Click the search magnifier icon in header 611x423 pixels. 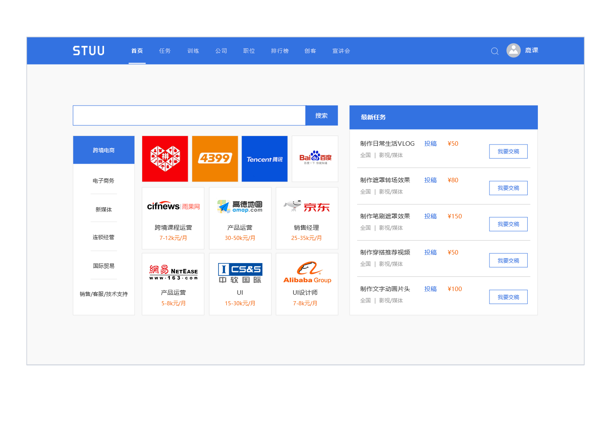[x=494, y=51]
